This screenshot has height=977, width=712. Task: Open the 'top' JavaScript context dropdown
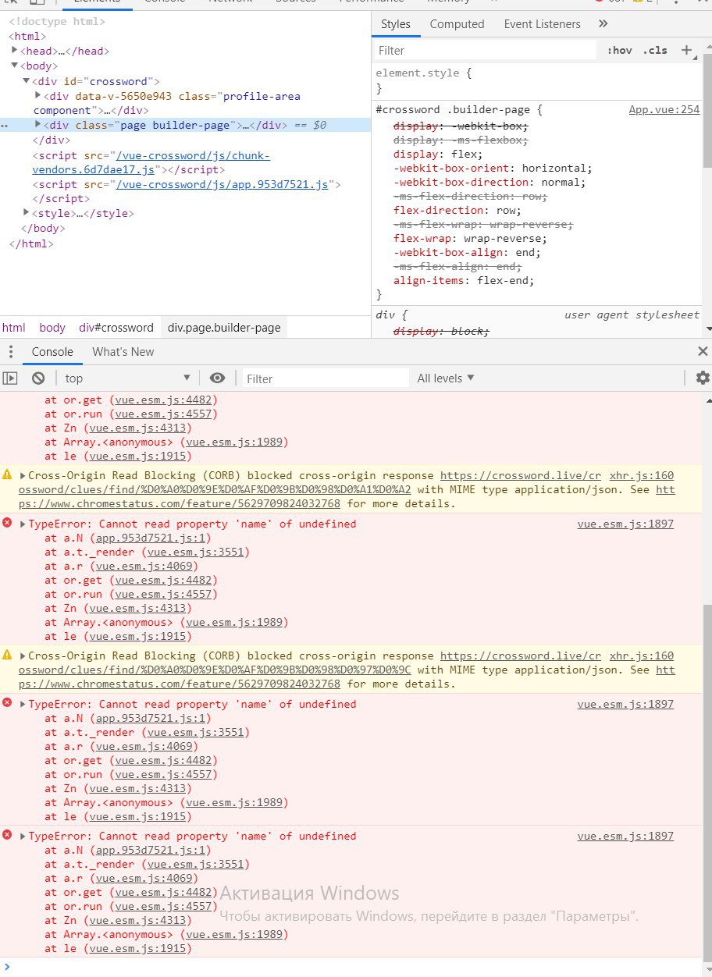[x=128, y=378]
